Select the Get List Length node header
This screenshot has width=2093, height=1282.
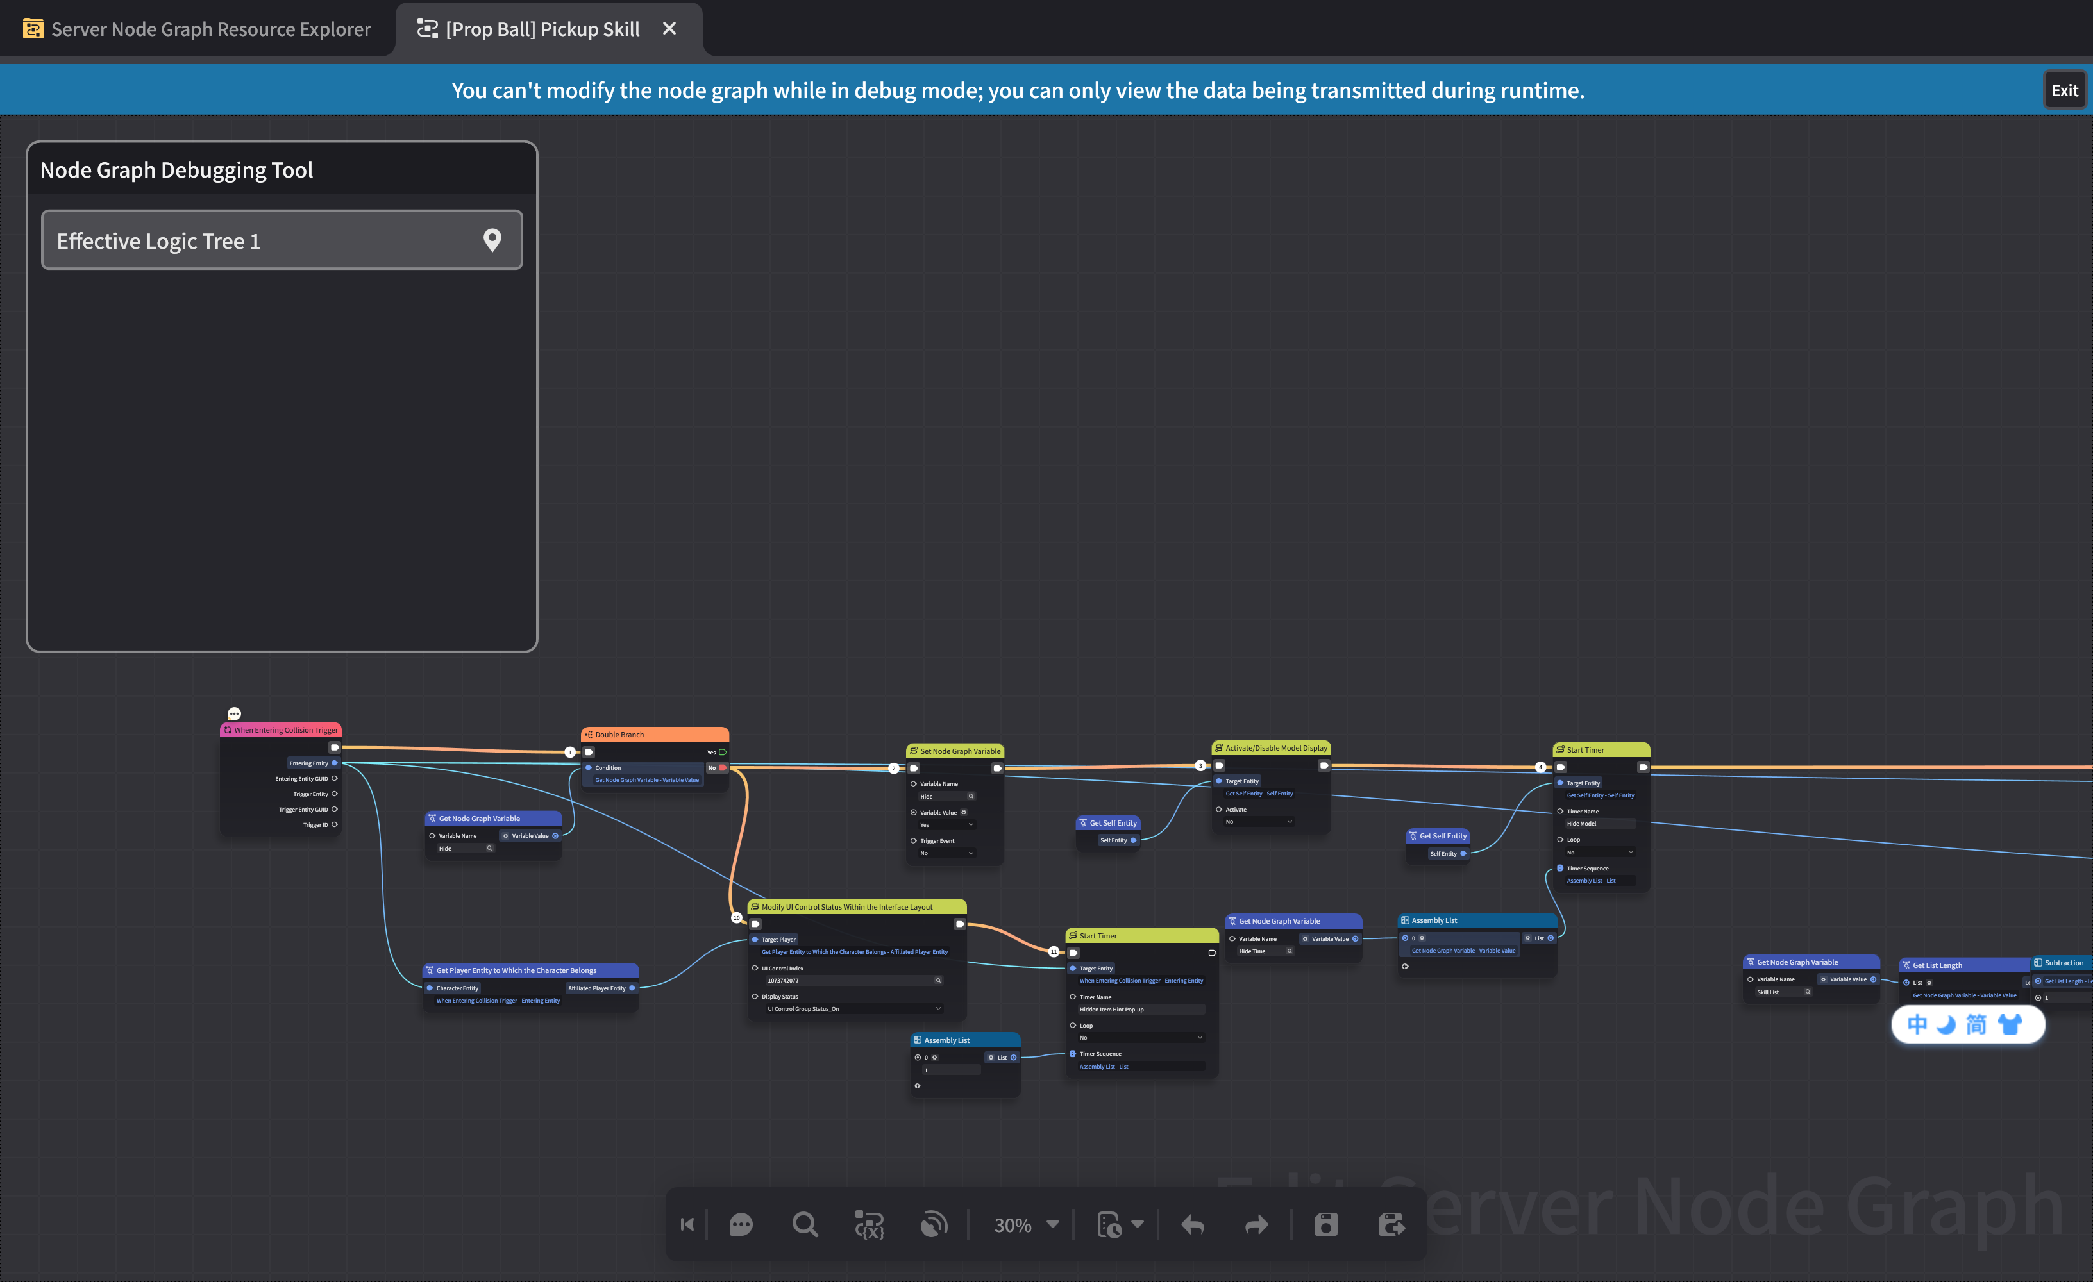coord(1964,965)
